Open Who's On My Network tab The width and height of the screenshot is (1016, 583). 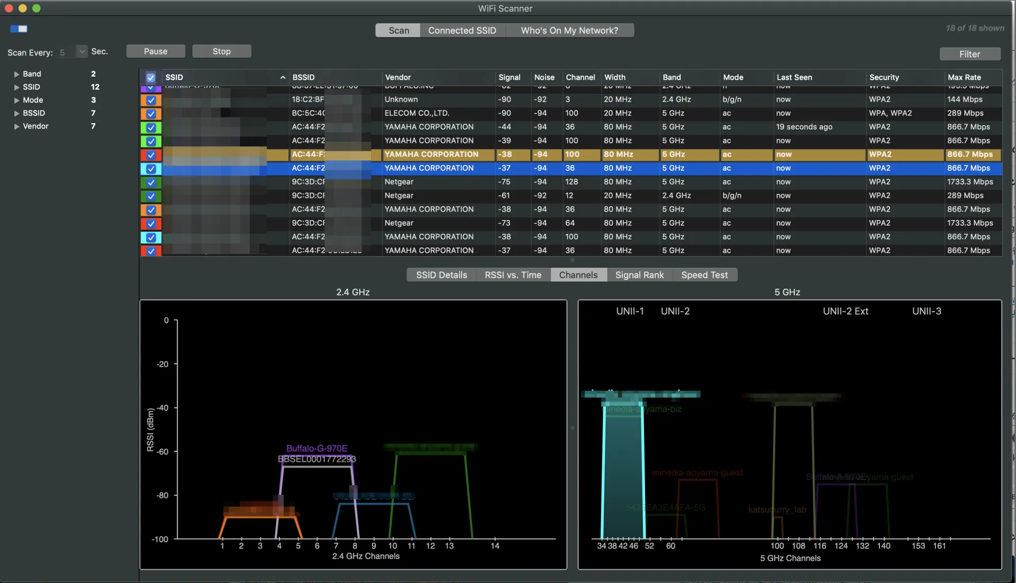[x=569, y=31]
